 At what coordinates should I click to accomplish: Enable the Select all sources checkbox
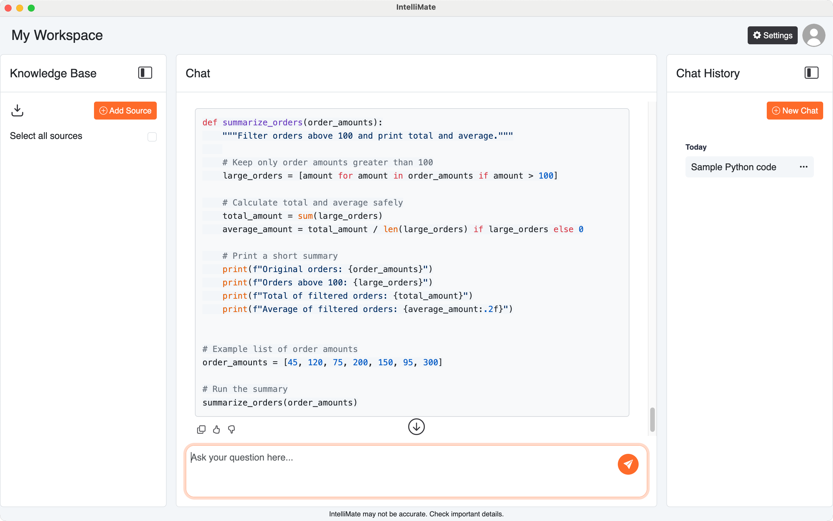[x=152, y=136]
